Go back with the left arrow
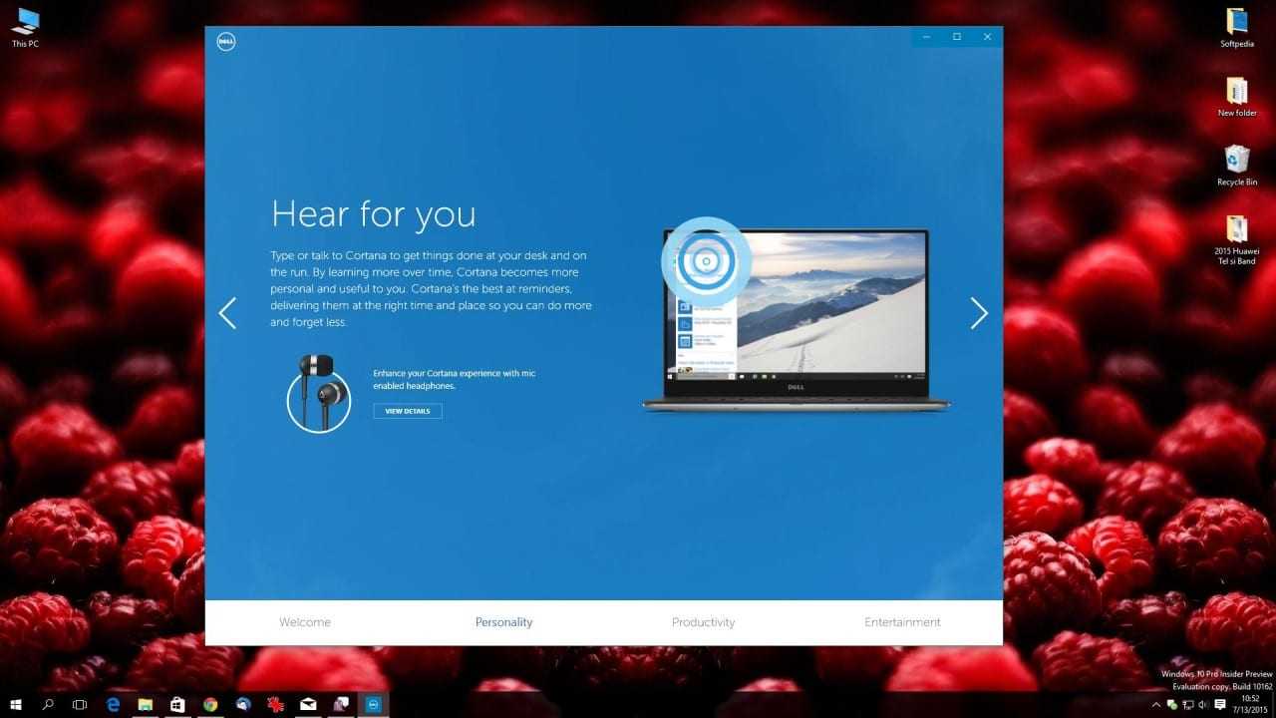This screenshot has height=718, width=1276. point(228,313)
